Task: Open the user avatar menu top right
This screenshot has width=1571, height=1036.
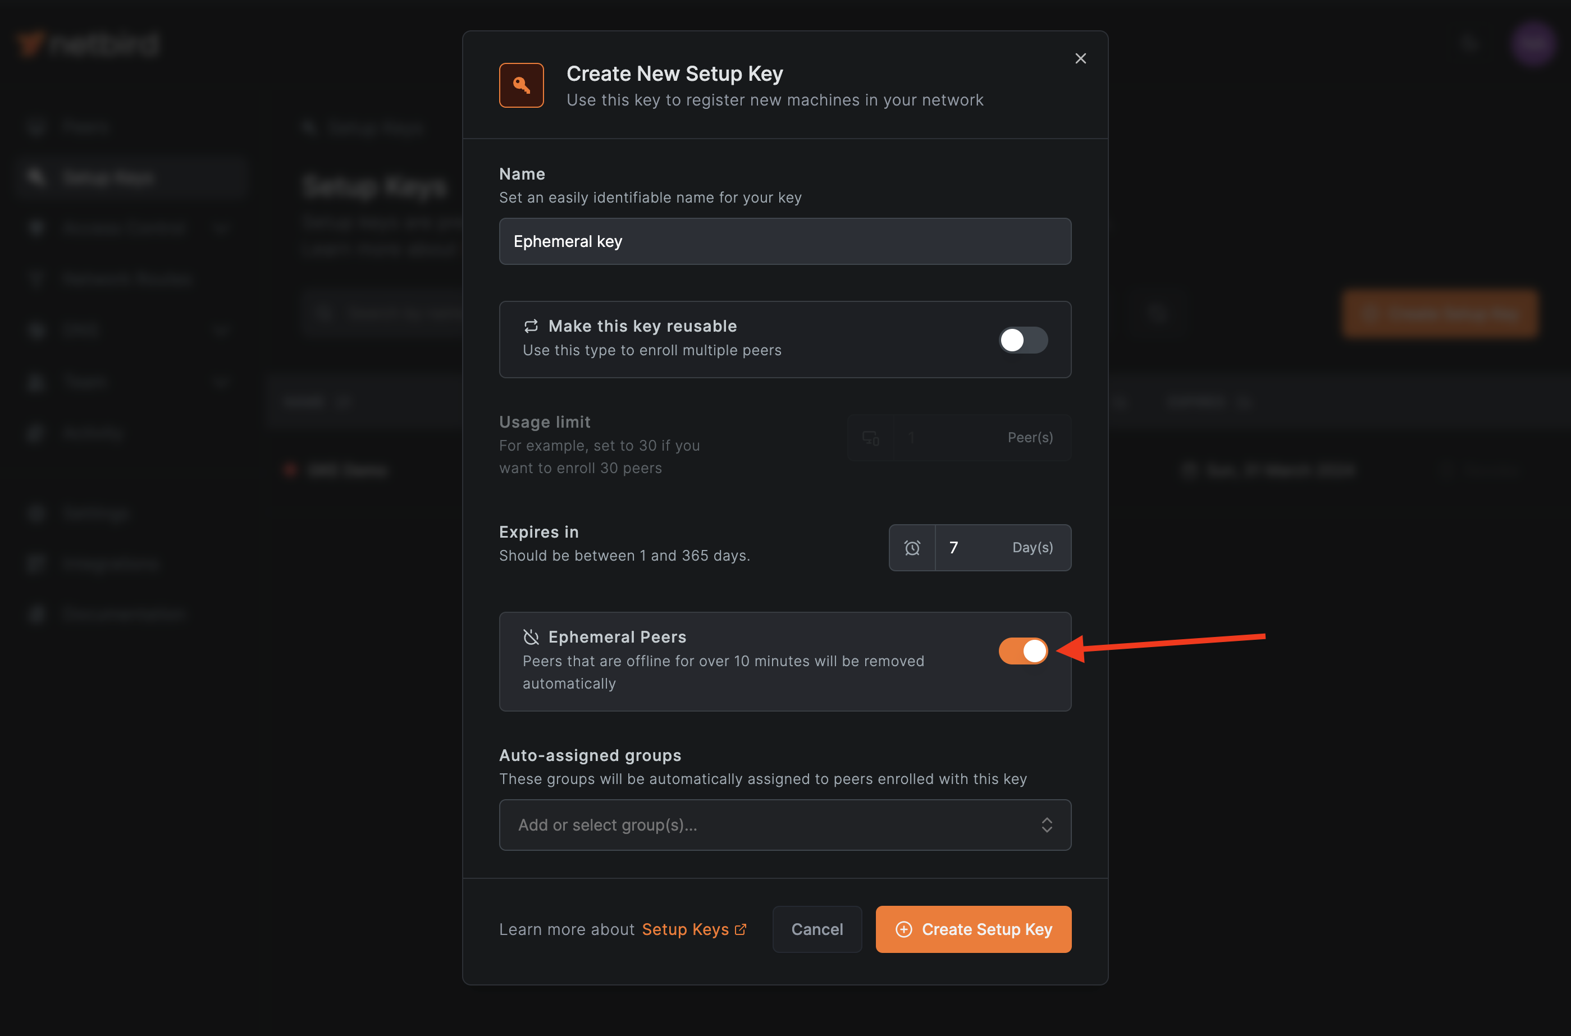Action: 1533,44
